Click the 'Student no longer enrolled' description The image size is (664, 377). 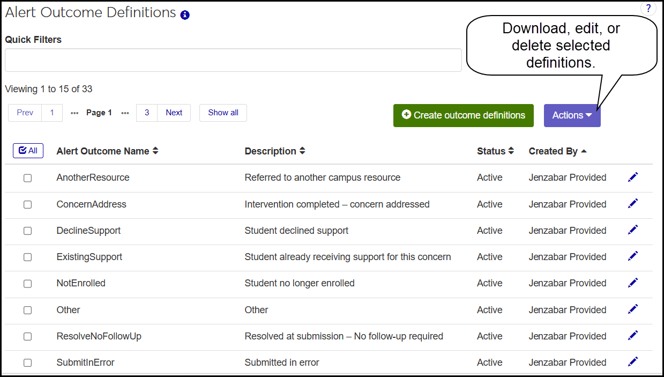click(300, 283)
